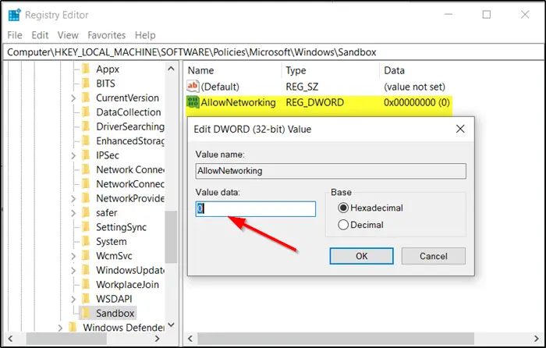Select the AllowNetworking value row name

click(238, 102)
